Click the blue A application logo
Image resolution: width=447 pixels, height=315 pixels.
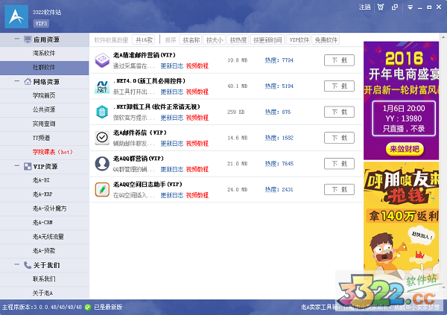pos(16,16)
